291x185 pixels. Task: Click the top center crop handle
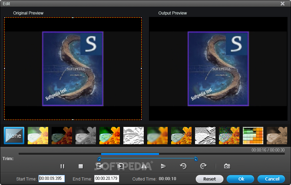click(73, 18)
